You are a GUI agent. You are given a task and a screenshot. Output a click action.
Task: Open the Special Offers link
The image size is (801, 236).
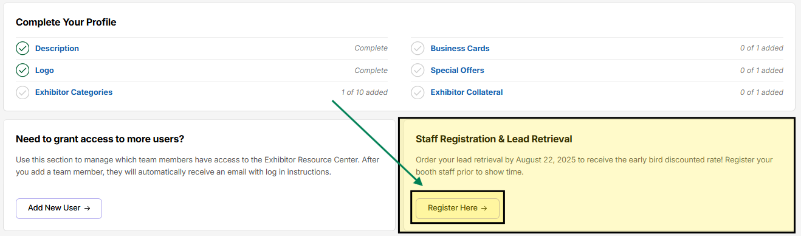click(x=458, y=71)
